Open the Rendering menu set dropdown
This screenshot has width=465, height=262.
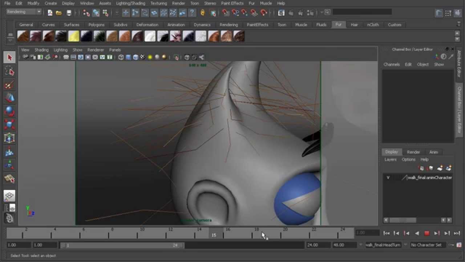pos(24,12)
